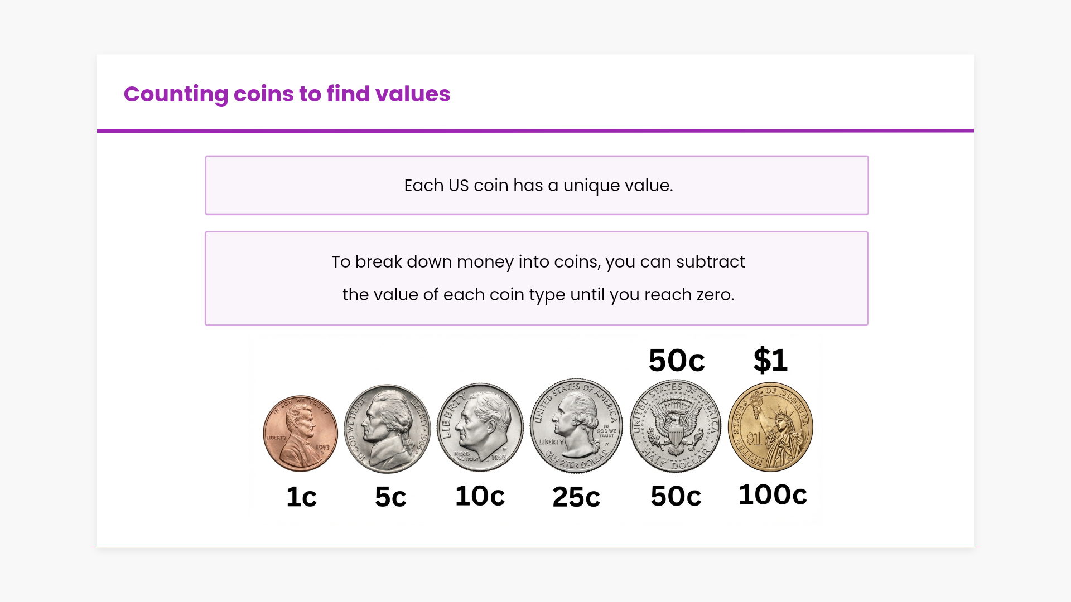Click the Roosevelt dime coin
This screenshot has width=1071, height=602.
click(480, 428)
